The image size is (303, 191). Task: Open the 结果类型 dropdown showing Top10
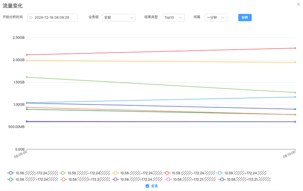(x=173, y=17)
